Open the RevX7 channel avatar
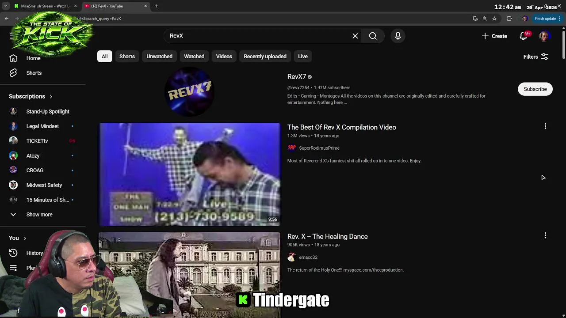Image resolution: width=566 pixels, height=318 pixels. click(189, 91)
